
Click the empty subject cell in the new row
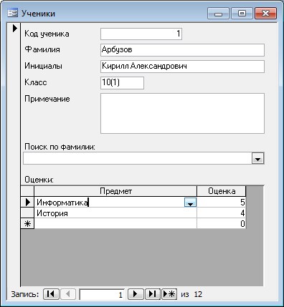(x=115, y=223)
